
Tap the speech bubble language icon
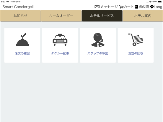click(152, 7)
